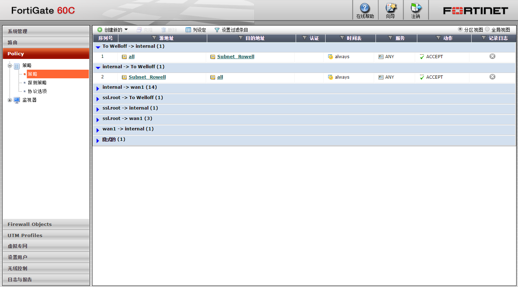Image resolution: width=518 pixels, height=287 pixels.
Task: Select the highlighted policy (策略) tree item
Action: [58, 74]
